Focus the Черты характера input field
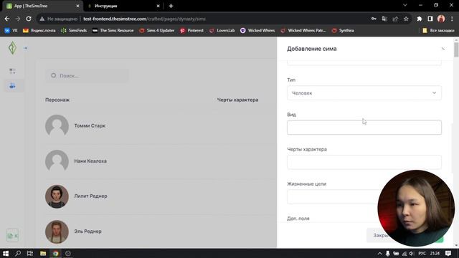The width and height of the screenshot is (459, 258). (364, 163)
